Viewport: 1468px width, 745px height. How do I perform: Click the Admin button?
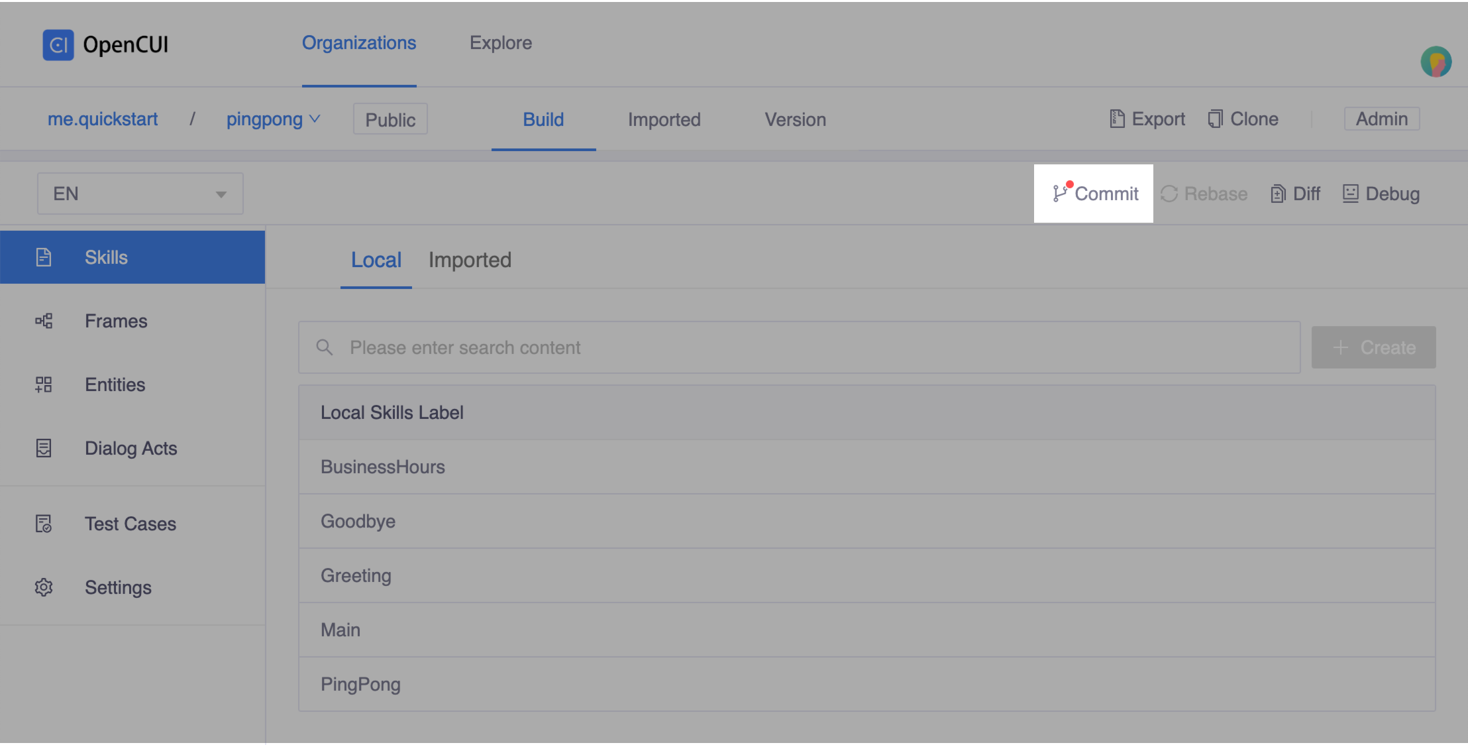pos(1381,119)
